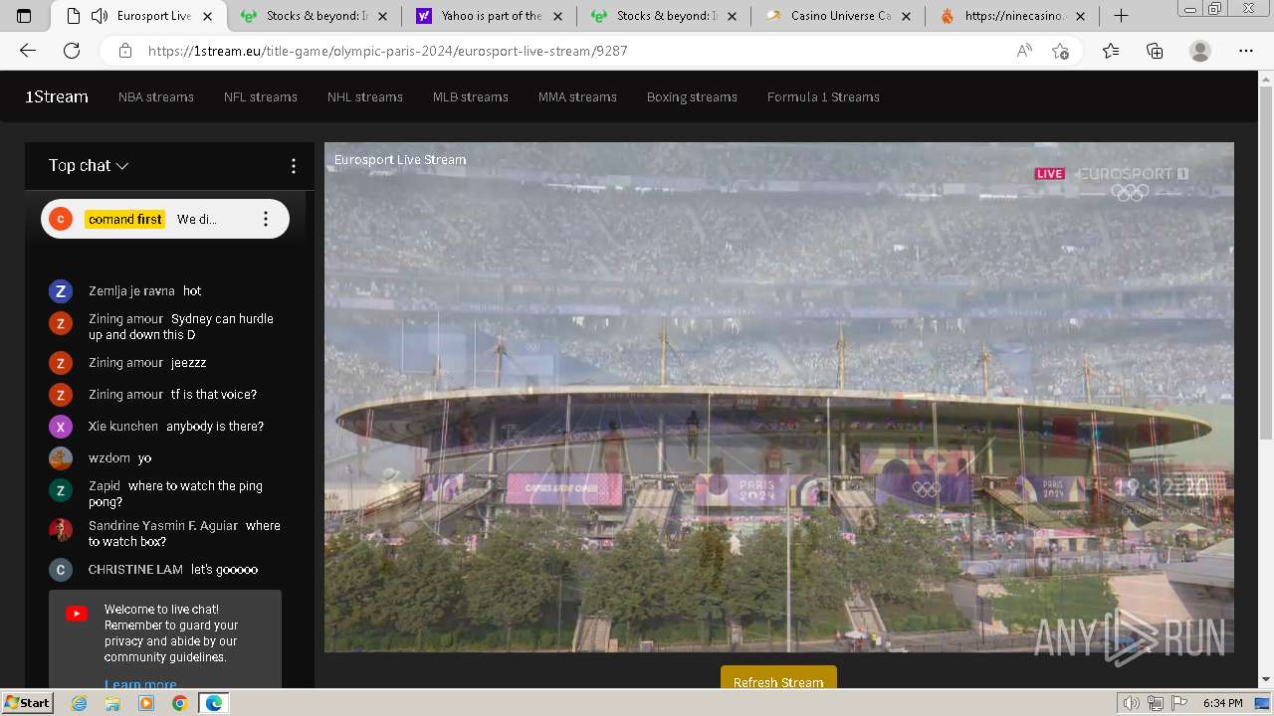Click wzdom's profile picture
This screenshot has height=716, width=1274.
click(61, 458)
